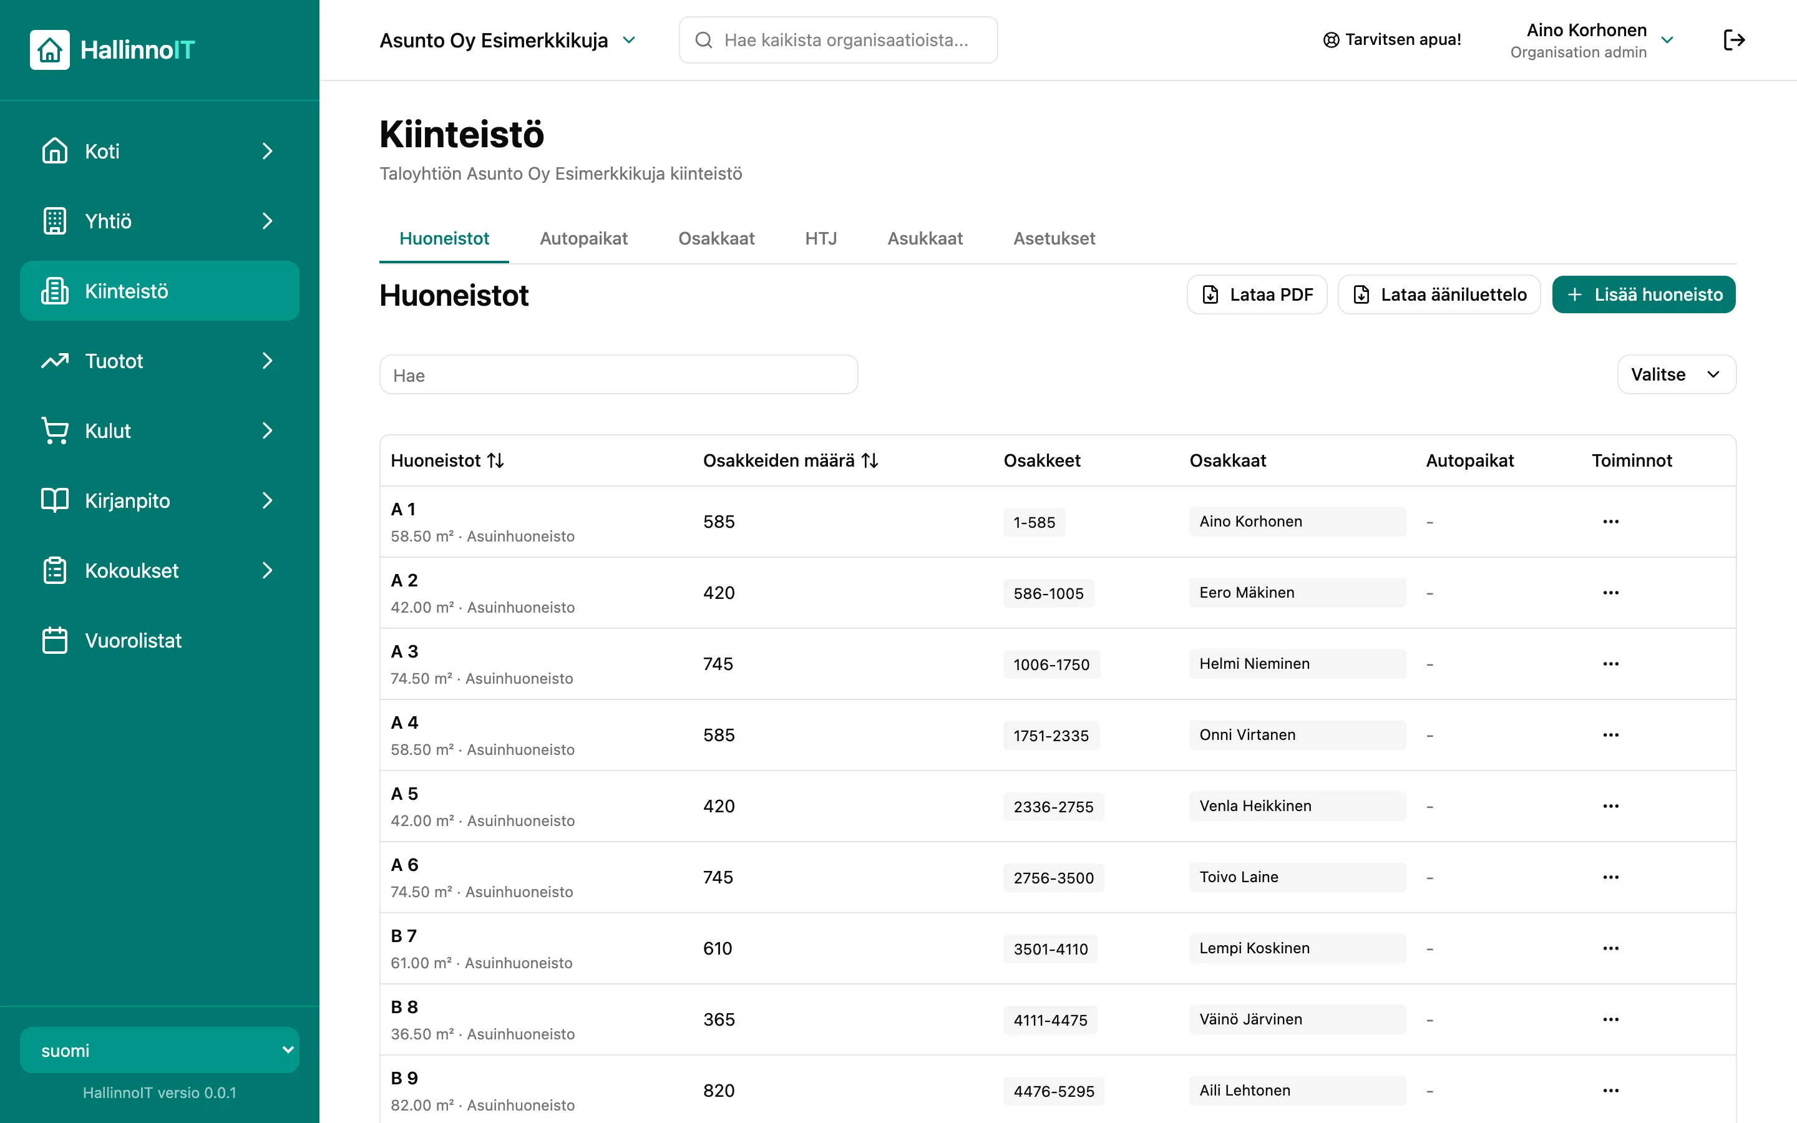
Task: Click the logout icon in the header
Action: tap(1734, 40)
